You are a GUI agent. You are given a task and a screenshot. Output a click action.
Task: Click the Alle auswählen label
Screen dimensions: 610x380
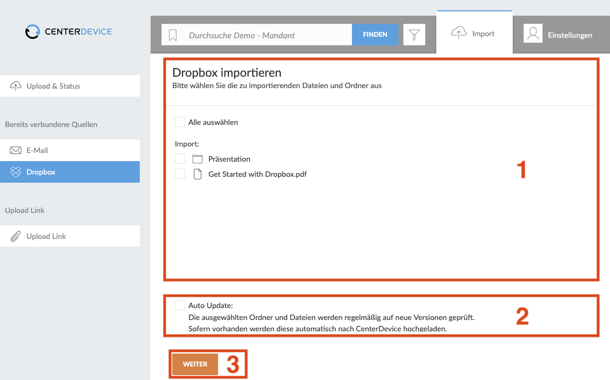tap(213, 122)
